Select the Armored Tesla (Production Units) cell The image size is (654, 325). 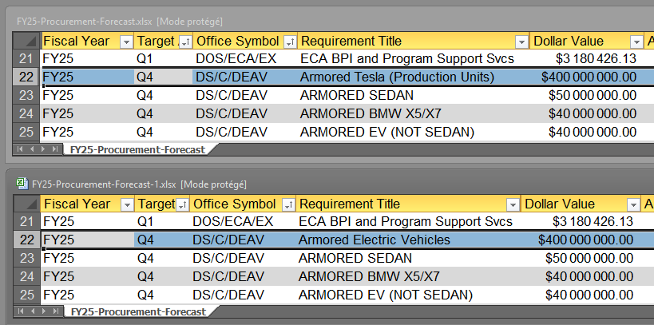[x=397, y=77]
